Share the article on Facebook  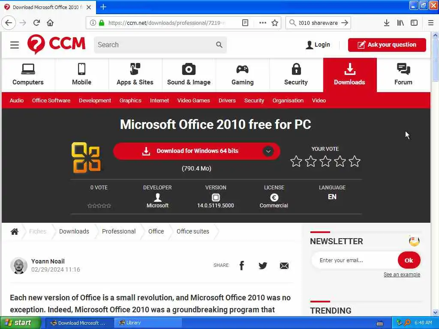click(242, 266)
